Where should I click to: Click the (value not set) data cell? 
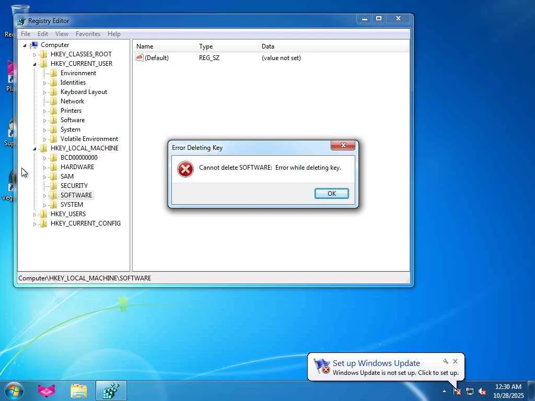tap(281, 57)
